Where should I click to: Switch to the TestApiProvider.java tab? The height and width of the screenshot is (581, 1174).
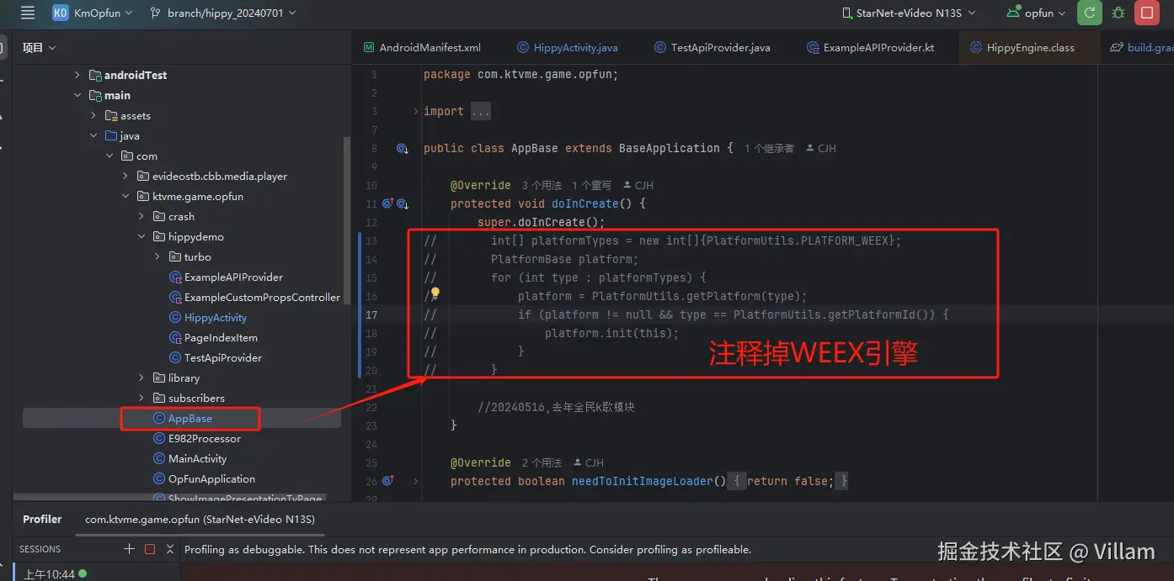712,47
